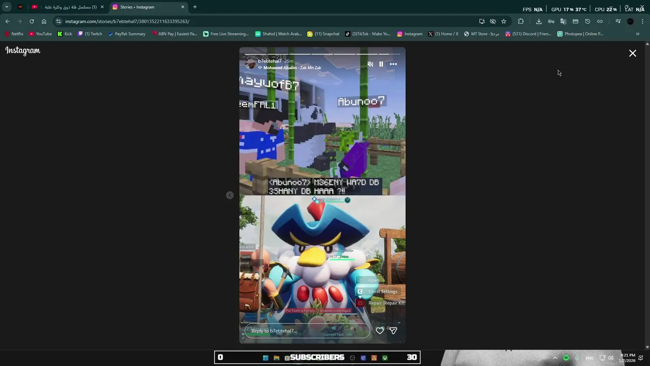Viewport: 650px width, 366px height.
Task: Open the History clock icon
Action: [x=588, y=21]
